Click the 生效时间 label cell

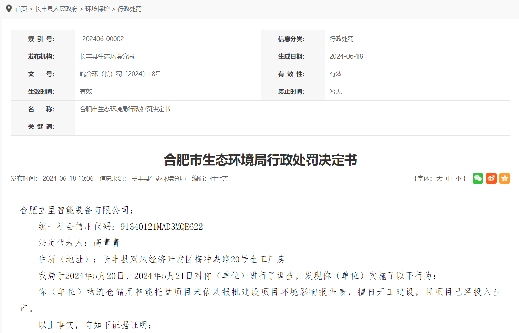click(x=43, y=92)
